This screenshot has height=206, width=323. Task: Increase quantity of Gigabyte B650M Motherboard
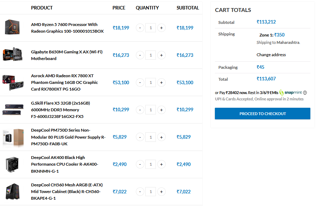(x=161, y=55)
